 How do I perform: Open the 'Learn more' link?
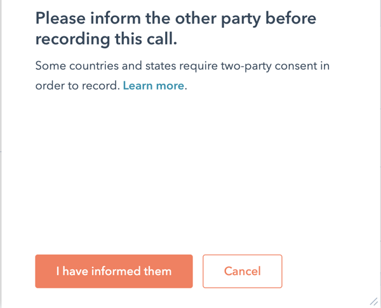pos(154,86)
